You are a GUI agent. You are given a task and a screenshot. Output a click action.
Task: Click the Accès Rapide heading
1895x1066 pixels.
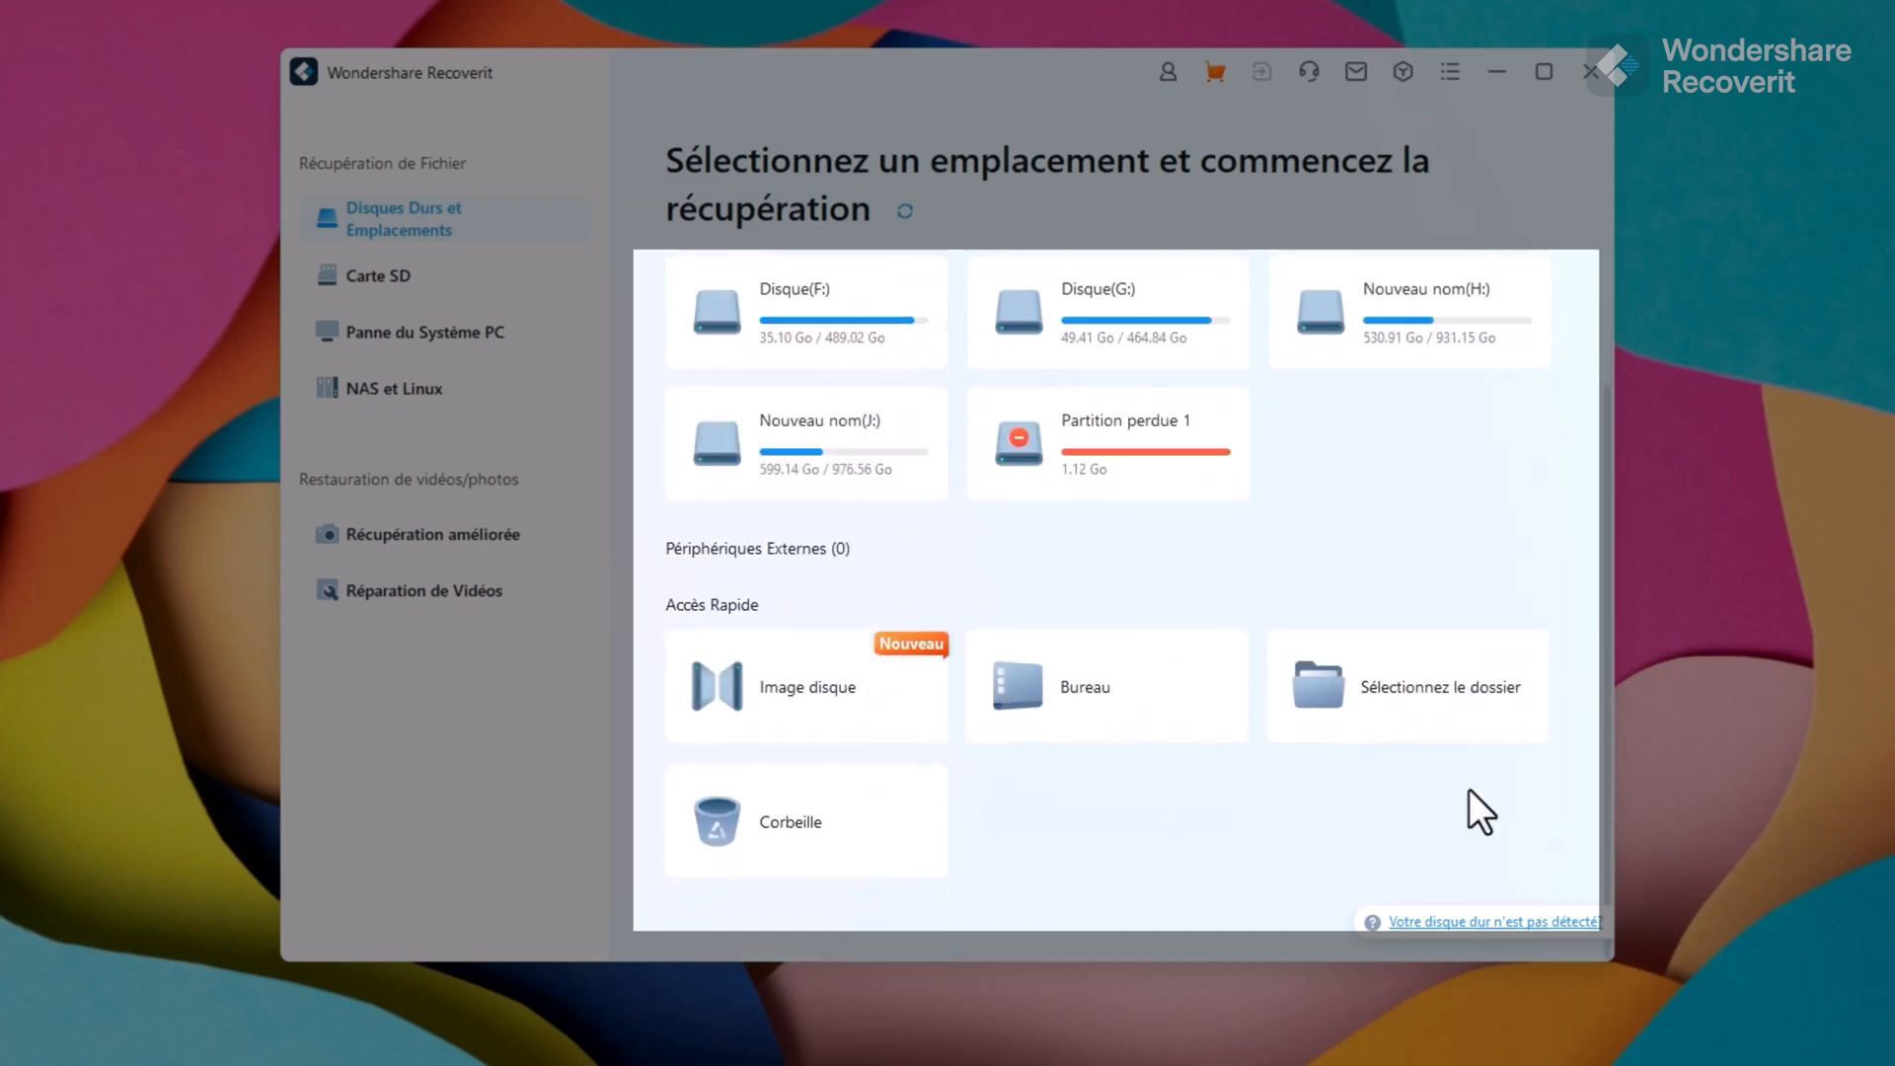(712, 605)
